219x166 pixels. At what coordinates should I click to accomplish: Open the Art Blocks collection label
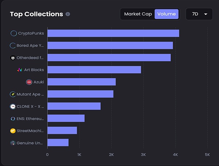coord(34,70)
